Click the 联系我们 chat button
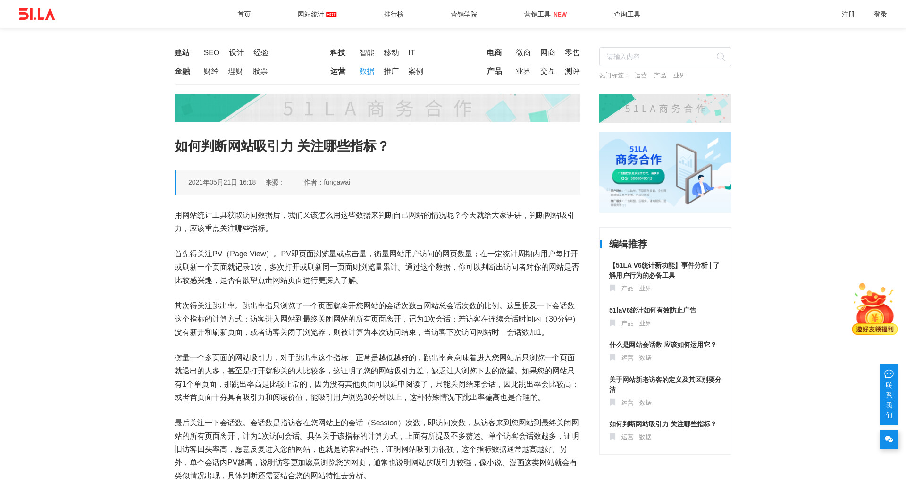 click(x=889, y=394)
